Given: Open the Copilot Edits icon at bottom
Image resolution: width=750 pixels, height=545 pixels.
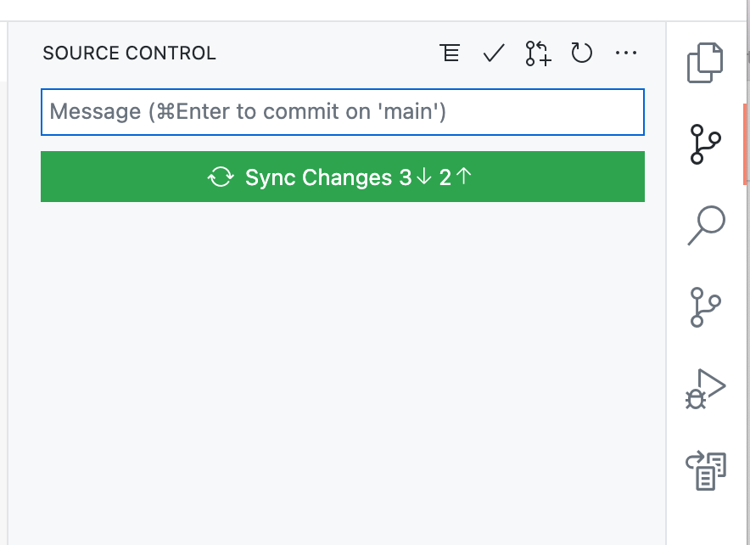Looking at the screenshot, I should [x=704, y=469].
